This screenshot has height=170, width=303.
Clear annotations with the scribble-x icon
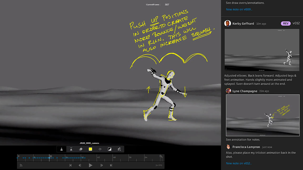click(119, 149)
